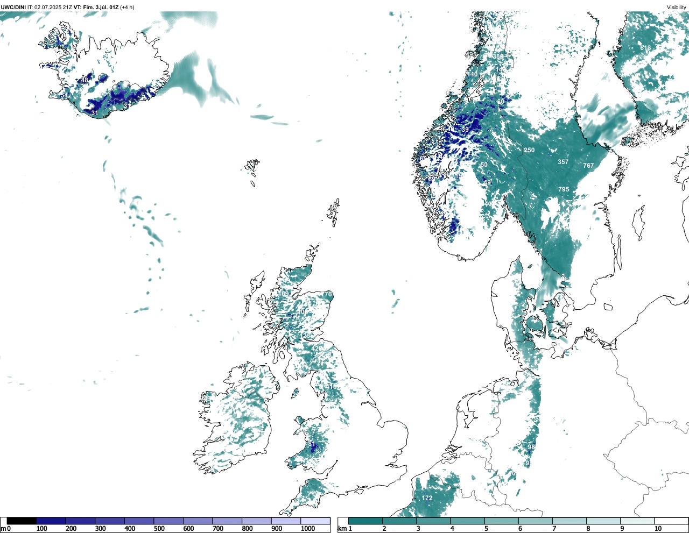Click the '81' visibility value over Wales
This screenshot has height=533, width=689.
pos(312,444)
